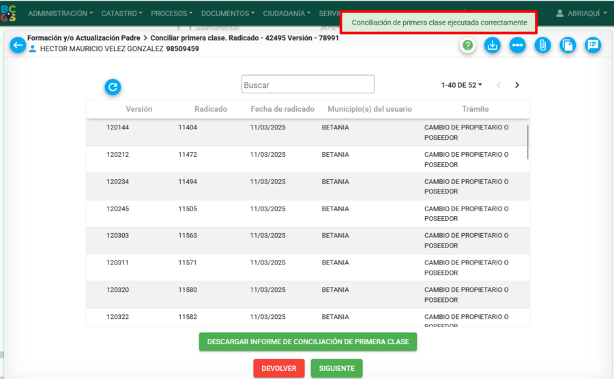
Task: Click the refresh table icon
Action: pos(113,87)
